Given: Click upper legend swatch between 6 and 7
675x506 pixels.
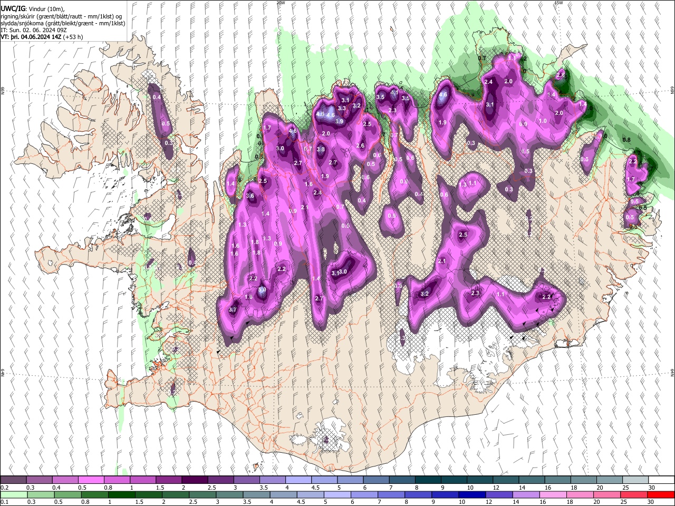Looking at the screenshot, I should (375, 480).
